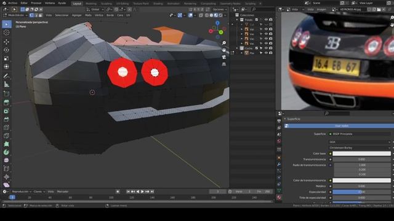Image resolution: width=394 pixels, height=221 pixels.
Task: Open the Christensen-Burley dropdown
Action: 360,148
